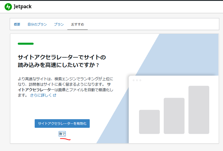Select the プラン tab

[59, 24]
